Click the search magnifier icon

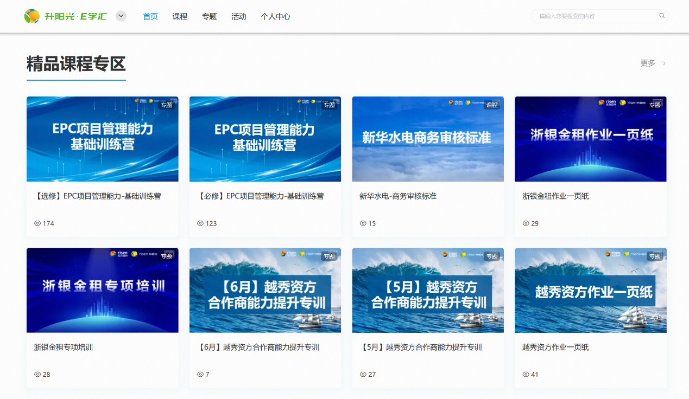tap(662, 16)
